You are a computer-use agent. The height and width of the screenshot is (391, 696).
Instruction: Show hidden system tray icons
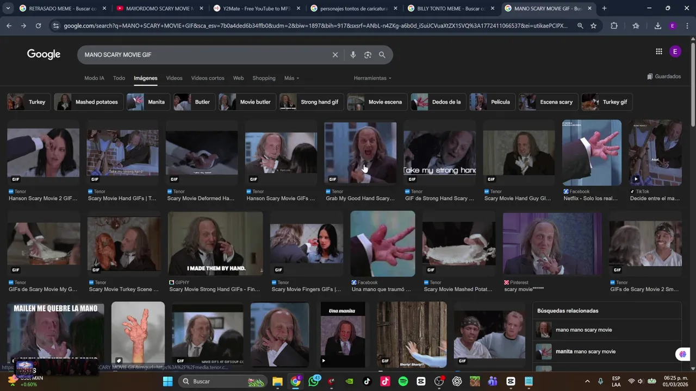click(586, 381)
